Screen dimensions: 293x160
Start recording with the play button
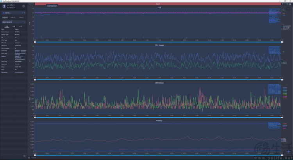click(x=288, y=9)
